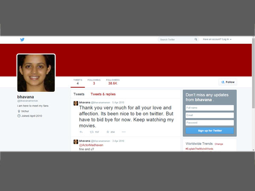The width and height of the screenshot is (255, 191).
Task: Click the @bhavanamenon handle under profile name
Action: (x=28, y=101)
